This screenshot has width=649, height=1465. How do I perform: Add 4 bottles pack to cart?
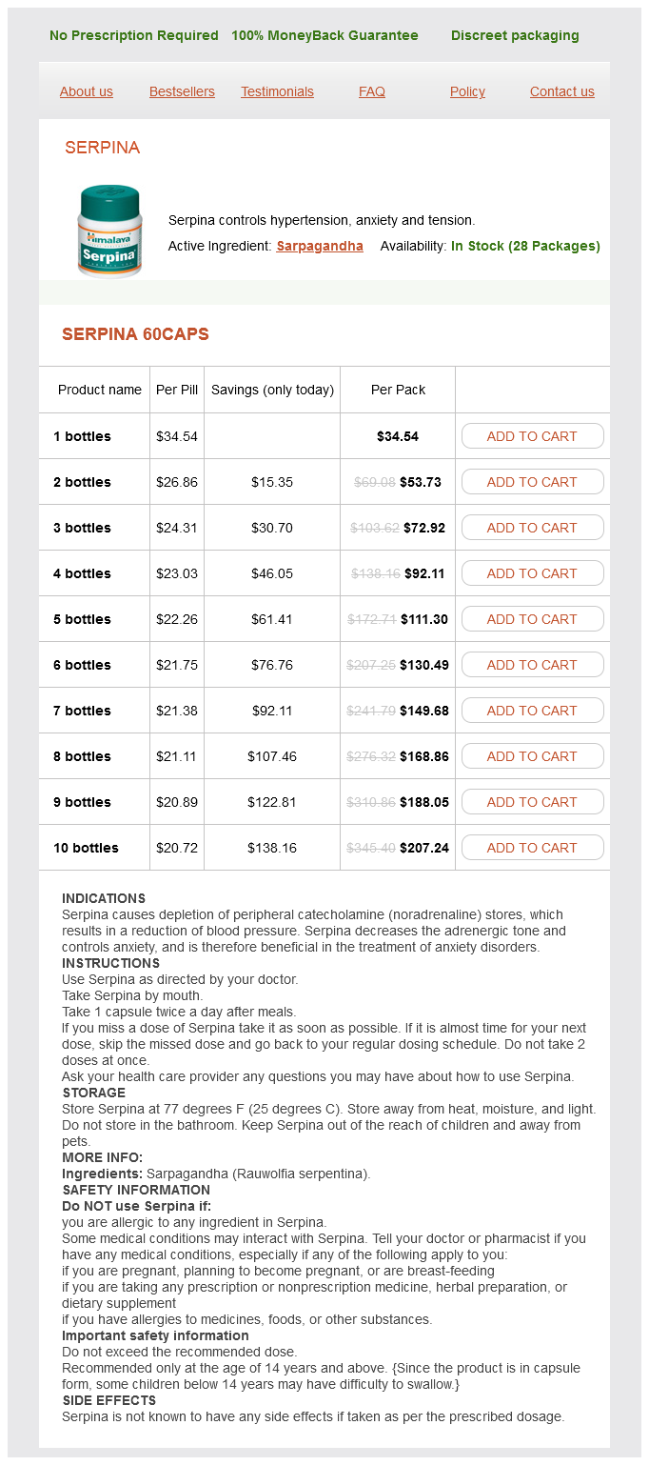532,573
